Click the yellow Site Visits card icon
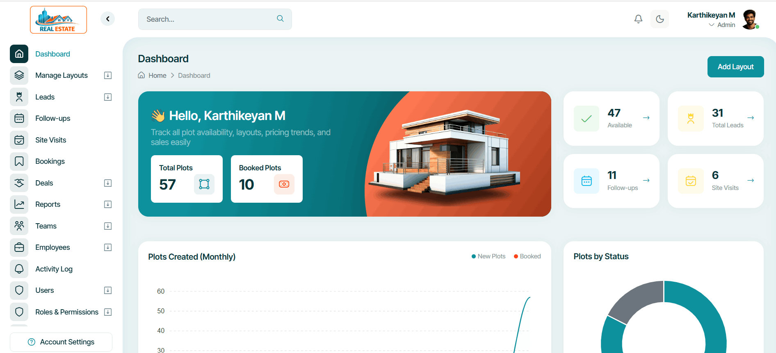The height and width of the screenshot is (353, 776). [x=691, y=181]
